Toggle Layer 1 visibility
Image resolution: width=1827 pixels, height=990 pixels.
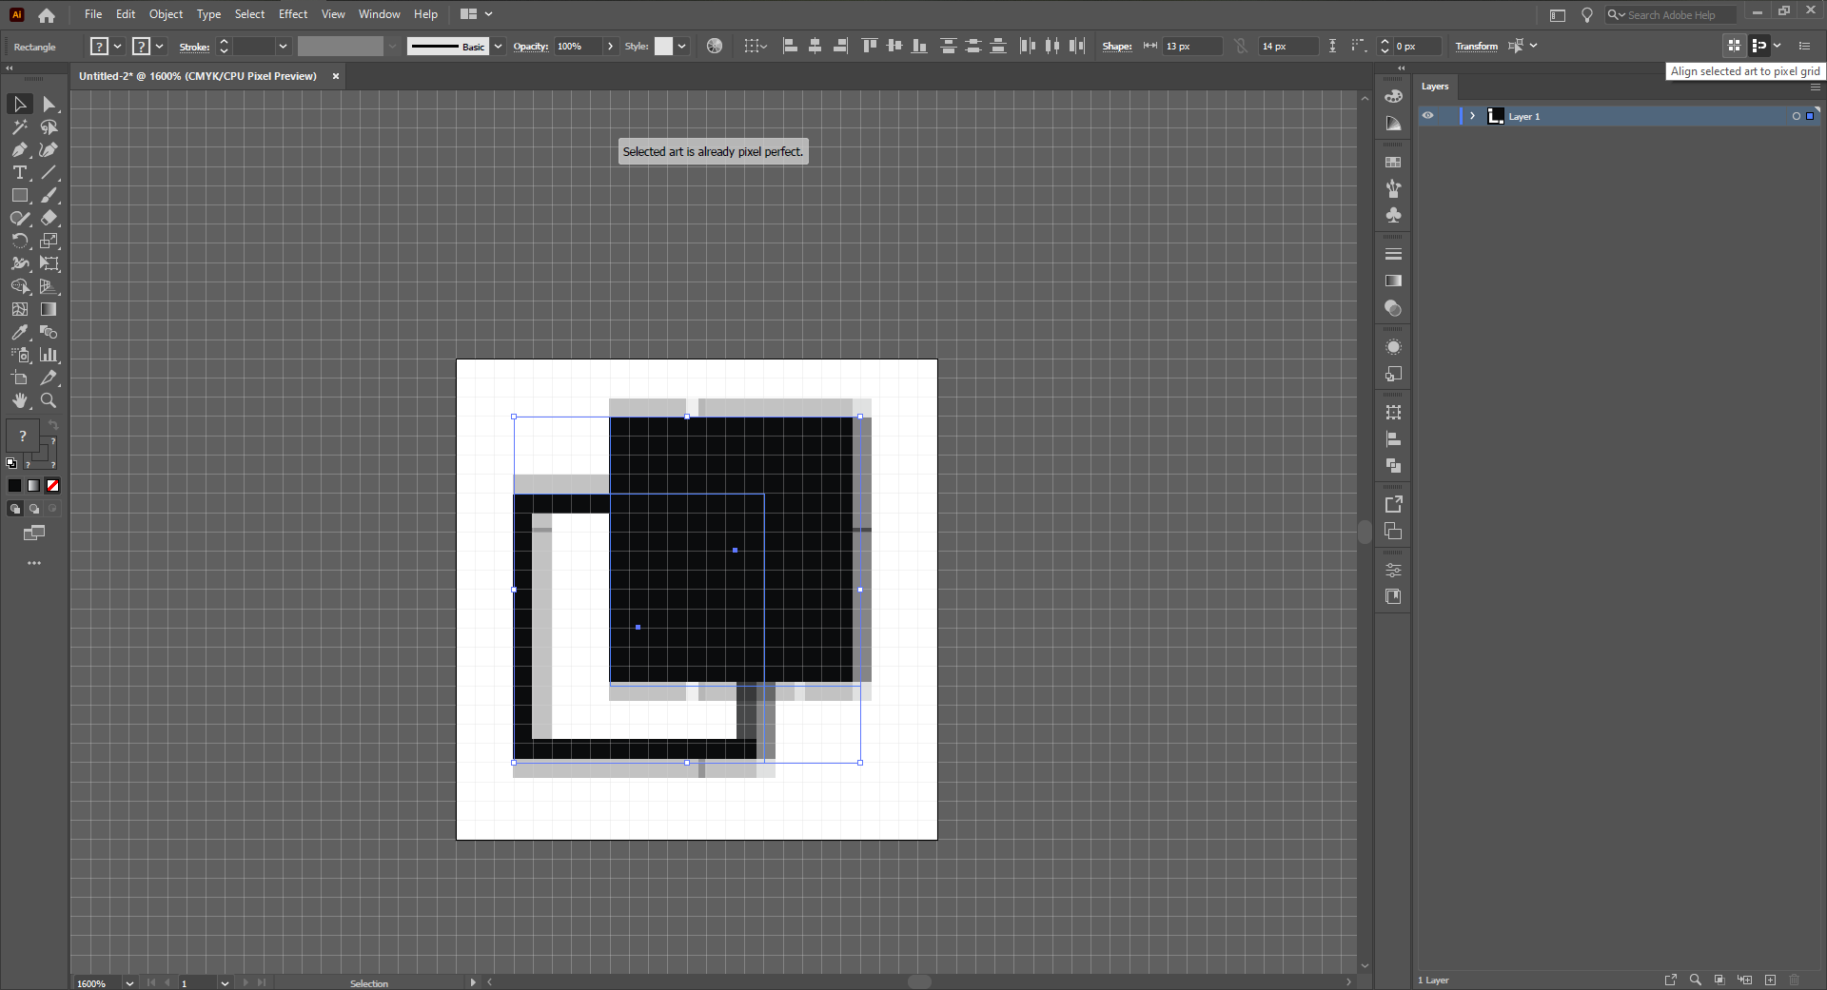[x=1428, y=115]
